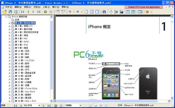Switch to full screen mode icon
This screenshot has width=175, height=108.
(133, 12)
